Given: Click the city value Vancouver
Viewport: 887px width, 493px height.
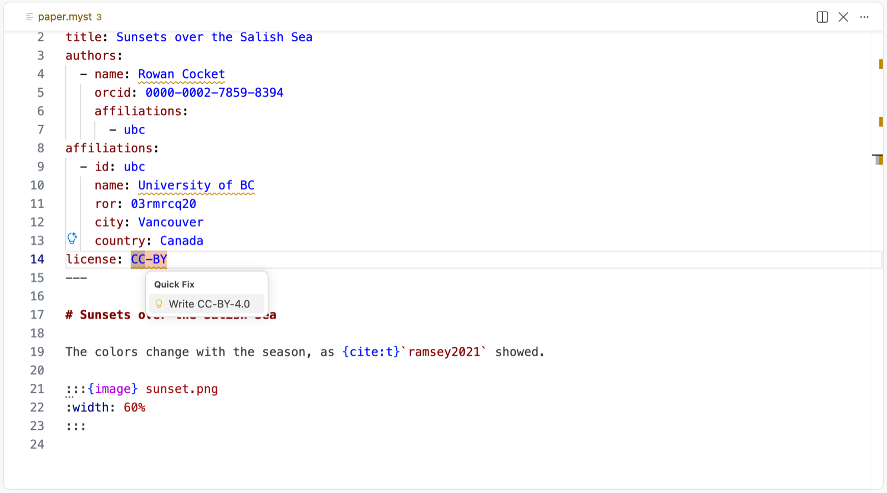Looking at the screenshot, I should [171, 222].
